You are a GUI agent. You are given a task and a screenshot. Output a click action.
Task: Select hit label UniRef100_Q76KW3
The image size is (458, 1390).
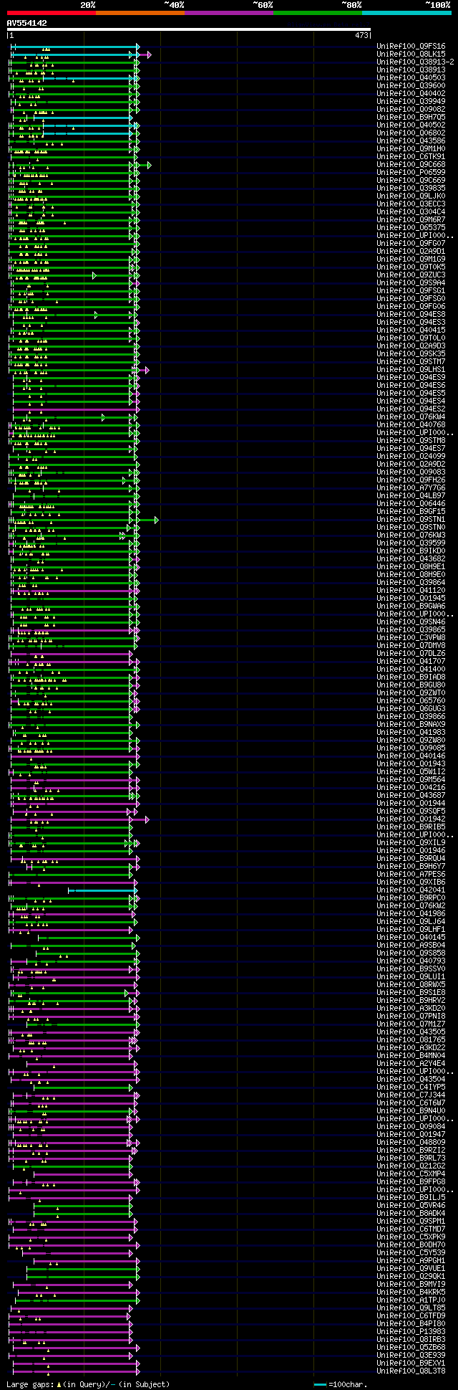pos(411,535)
